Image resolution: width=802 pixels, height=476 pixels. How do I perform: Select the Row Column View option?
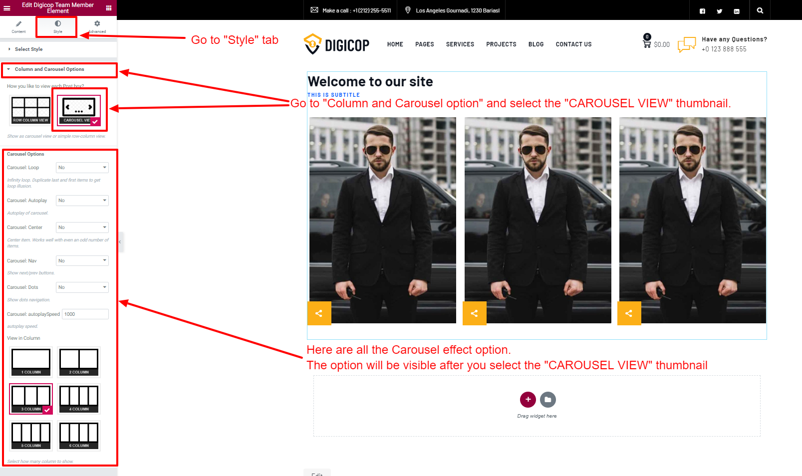31,110
